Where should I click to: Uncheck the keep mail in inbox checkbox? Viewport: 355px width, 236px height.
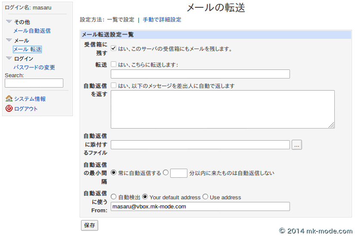click(114, 48)
